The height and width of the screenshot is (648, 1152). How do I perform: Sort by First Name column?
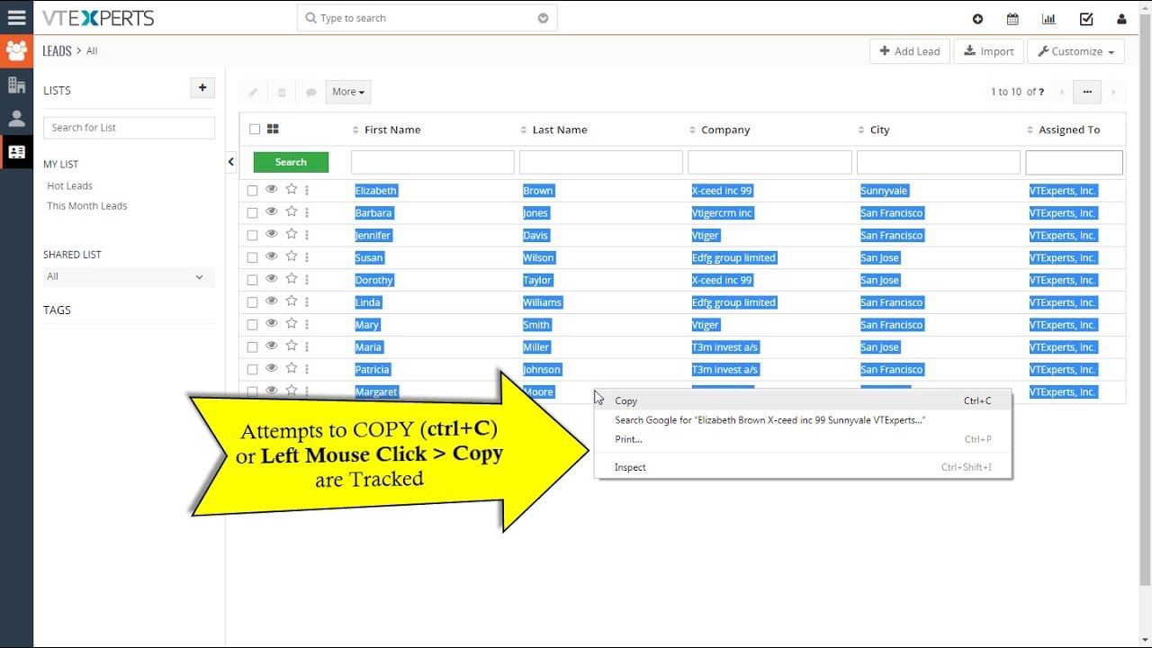tap(392, 130)
